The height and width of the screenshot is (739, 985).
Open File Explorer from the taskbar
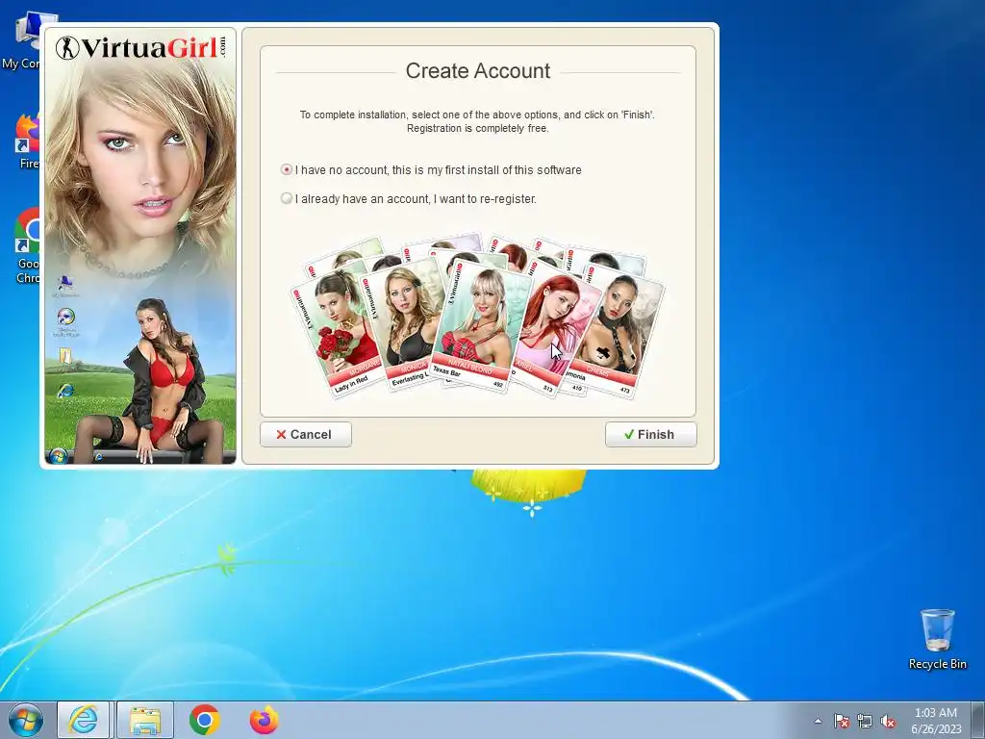click(144, 720)
